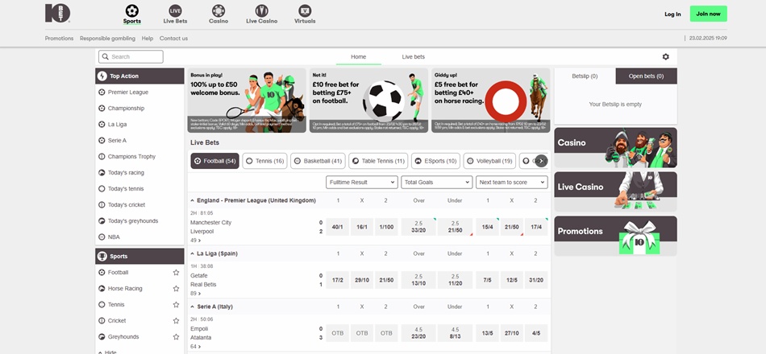Open the Live Casino section icon

pyautogui.click(x=262, y=10)
